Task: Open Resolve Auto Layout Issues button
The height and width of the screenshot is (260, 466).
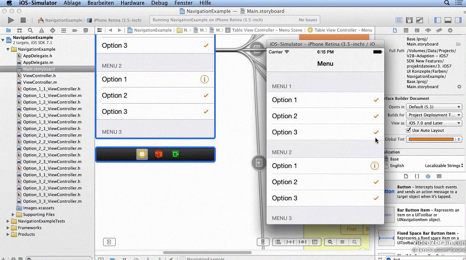Action: coord(302,242)
